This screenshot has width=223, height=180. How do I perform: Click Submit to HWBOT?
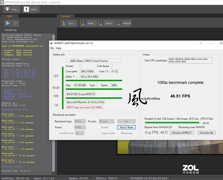(181, 133)
